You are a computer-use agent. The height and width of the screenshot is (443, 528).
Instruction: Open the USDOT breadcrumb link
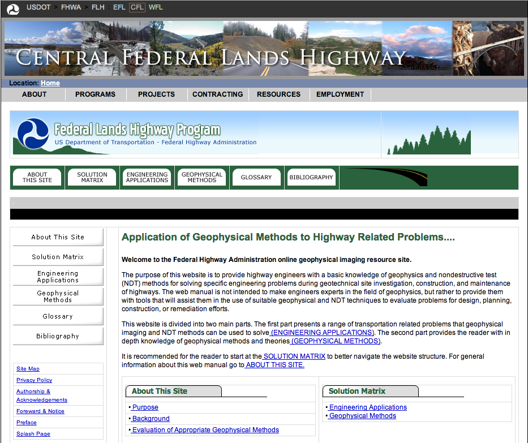[38, 7]
